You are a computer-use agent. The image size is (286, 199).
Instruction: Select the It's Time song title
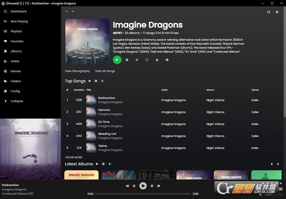click(104, 122)
